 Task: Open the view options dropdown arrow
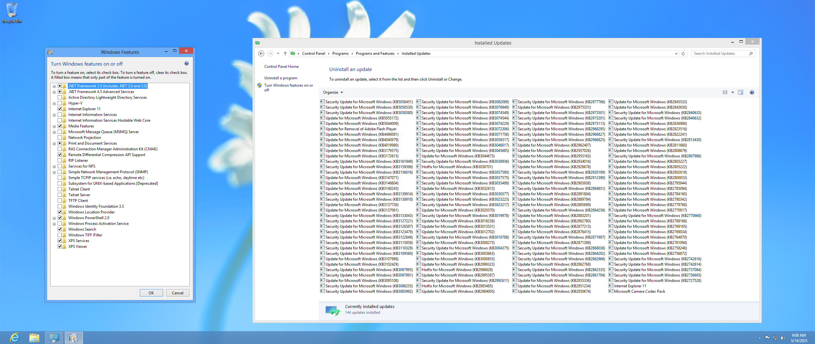click(x=733, y=92)
